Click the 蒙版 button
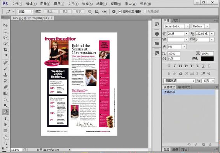 point(66,12)
